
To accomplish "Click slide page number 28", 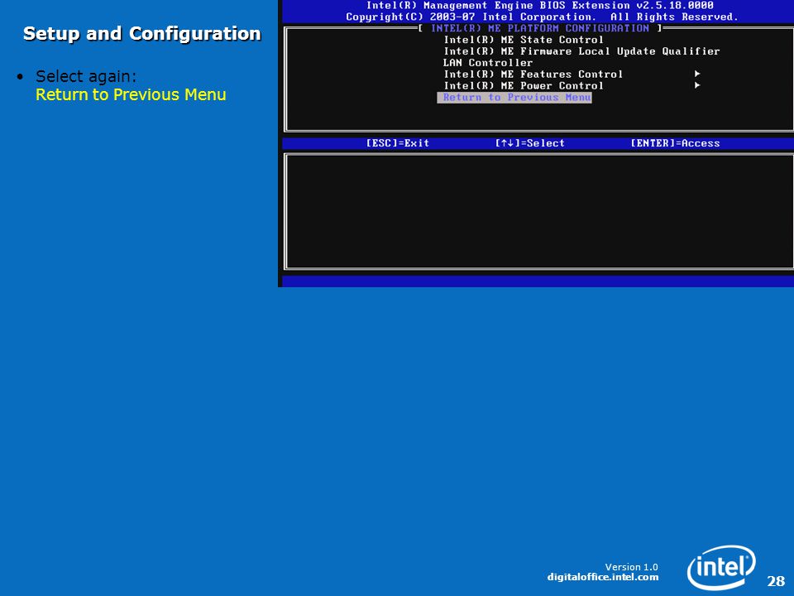I will click(x=776, y=581).
